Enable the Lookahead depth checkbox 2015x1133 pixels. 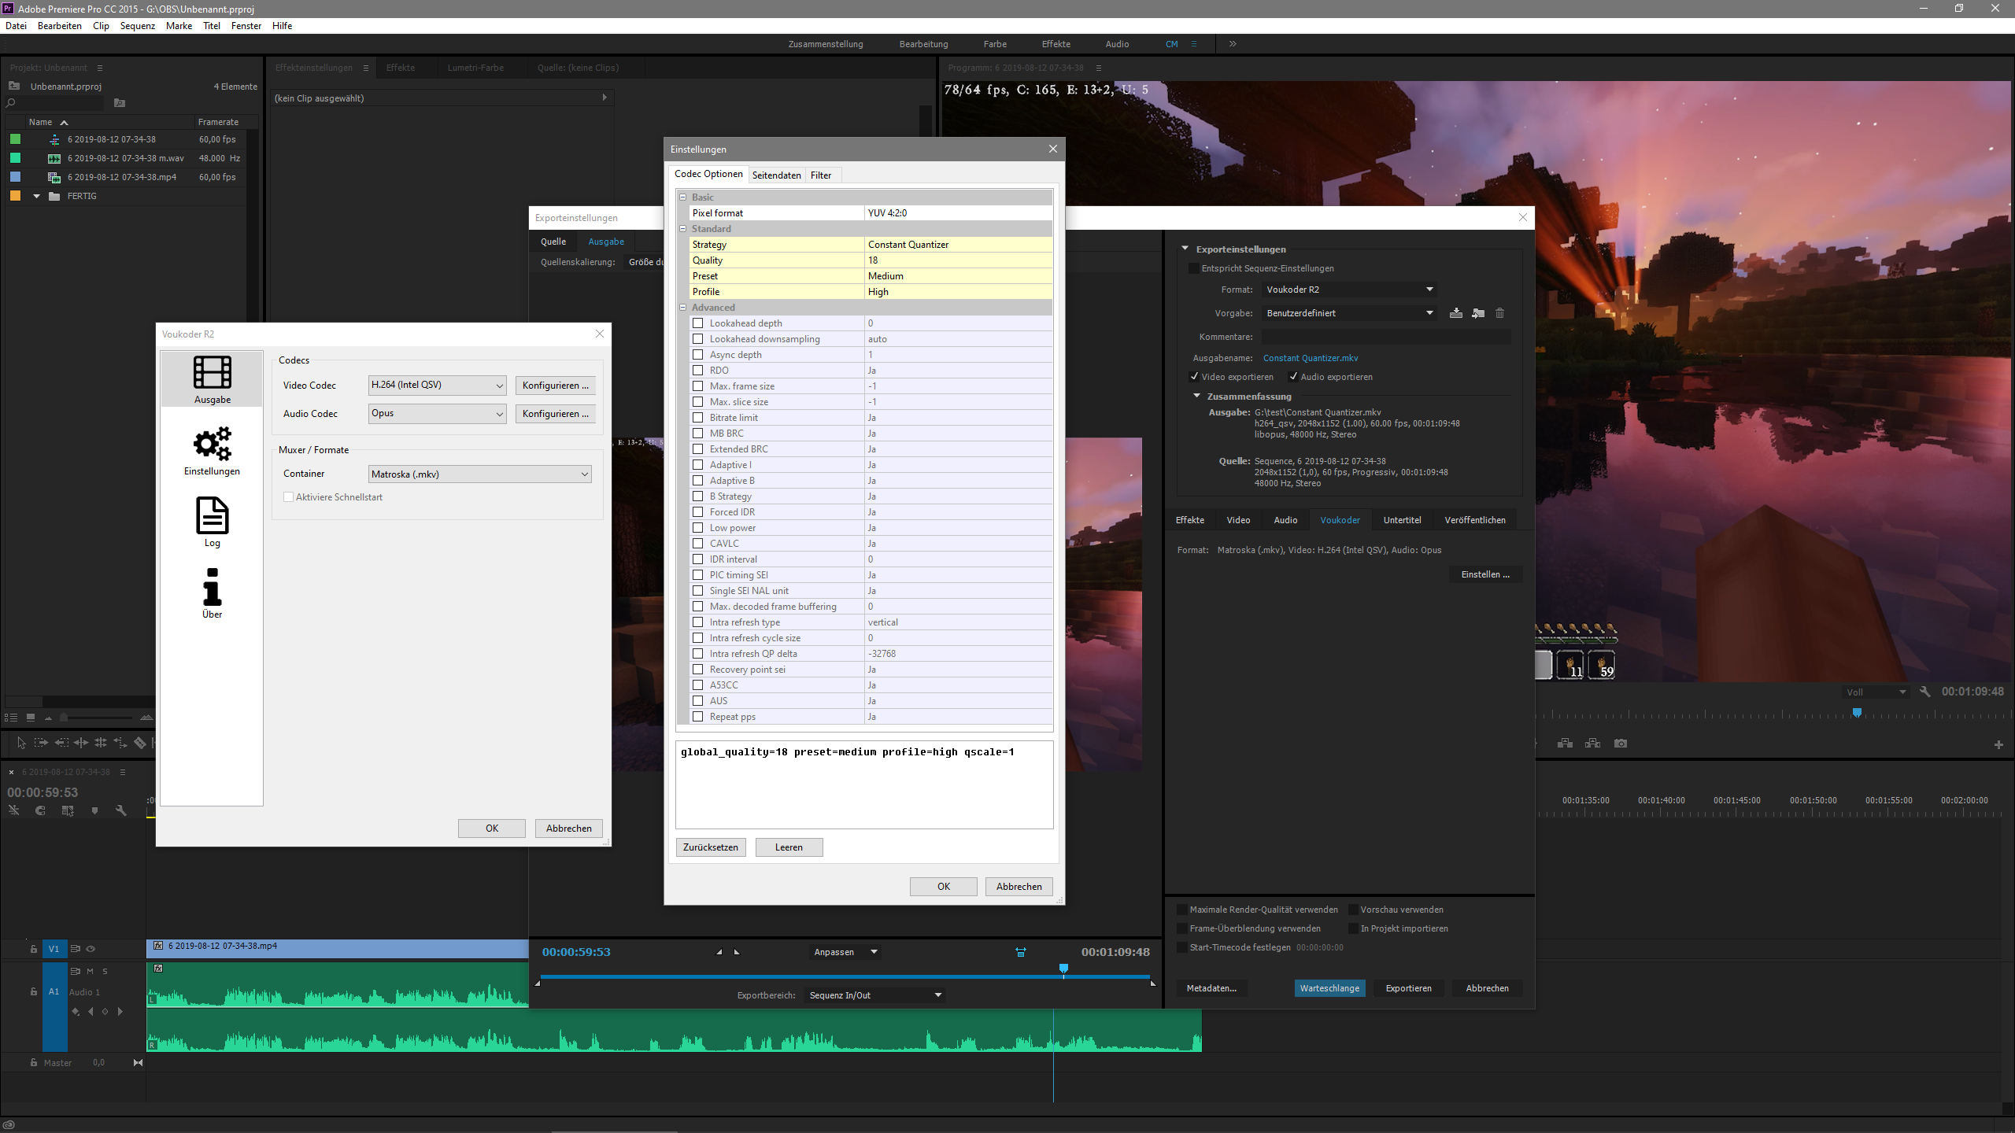click(x=697, y=323)
